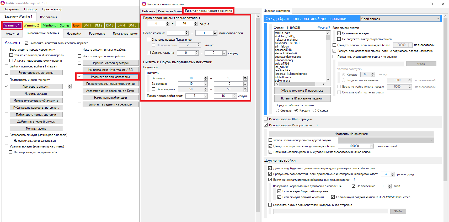Viewport: 449px width, 222px height.
Task: Adjust the stepper on pause upper value 16
Action: click(x=196, y=24)
